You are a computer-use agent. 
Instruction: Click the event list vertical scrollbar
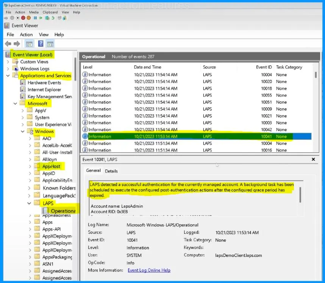tap(316, 75)
